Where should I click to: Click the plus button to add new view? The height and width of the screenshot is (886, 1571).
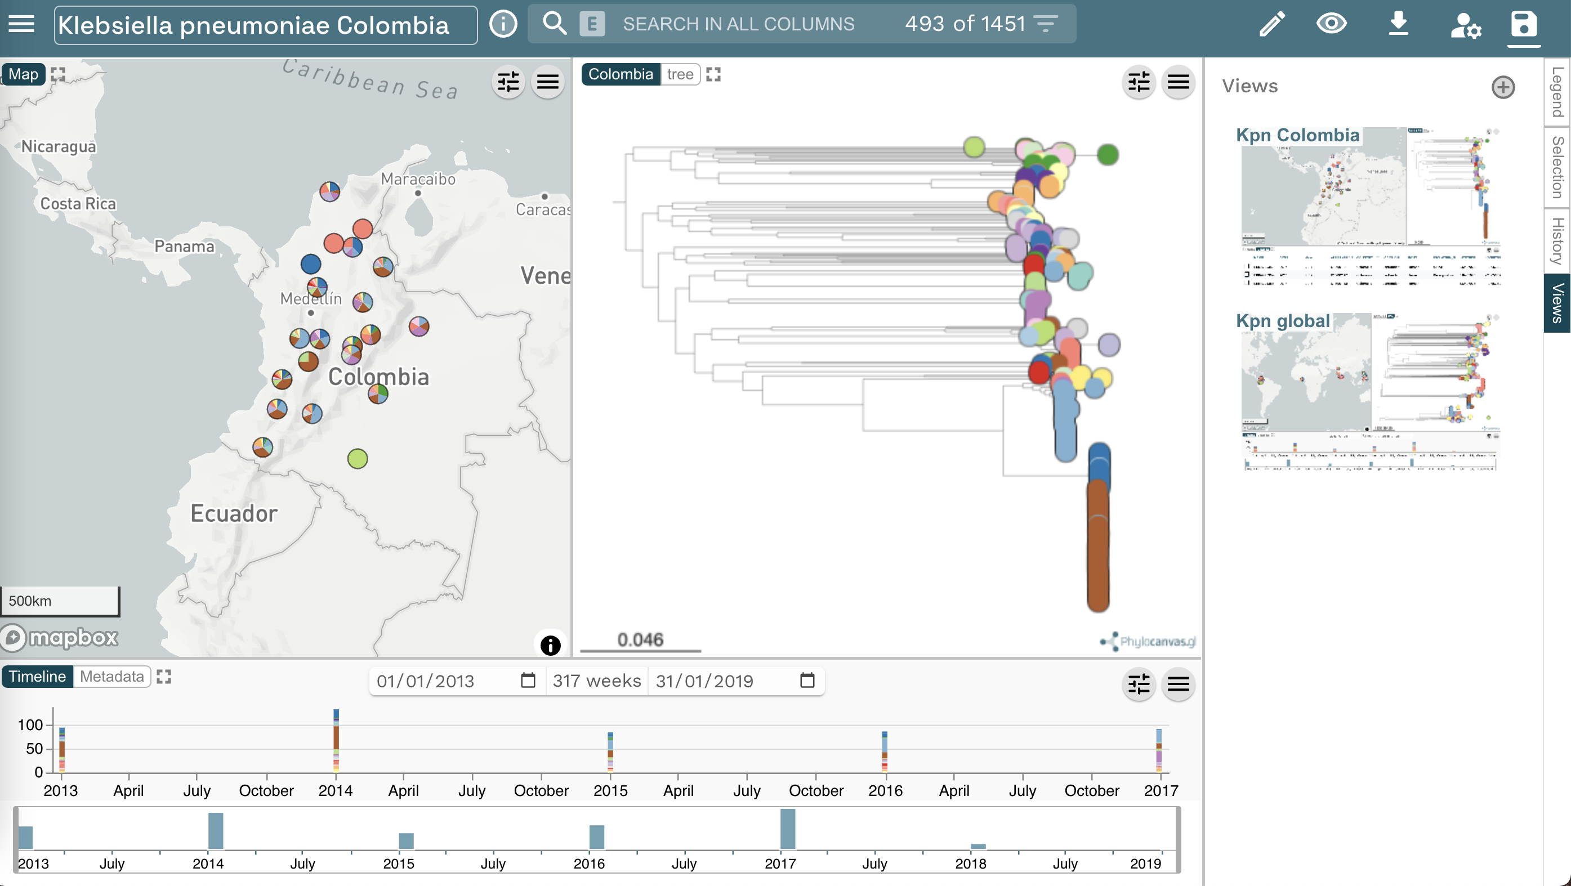pyautogui.click(x=1503, y=86)
